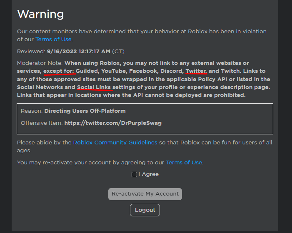Open the Roblox Community Guidelines link
The height and width of the screenshot is (233, 292).
115,143
